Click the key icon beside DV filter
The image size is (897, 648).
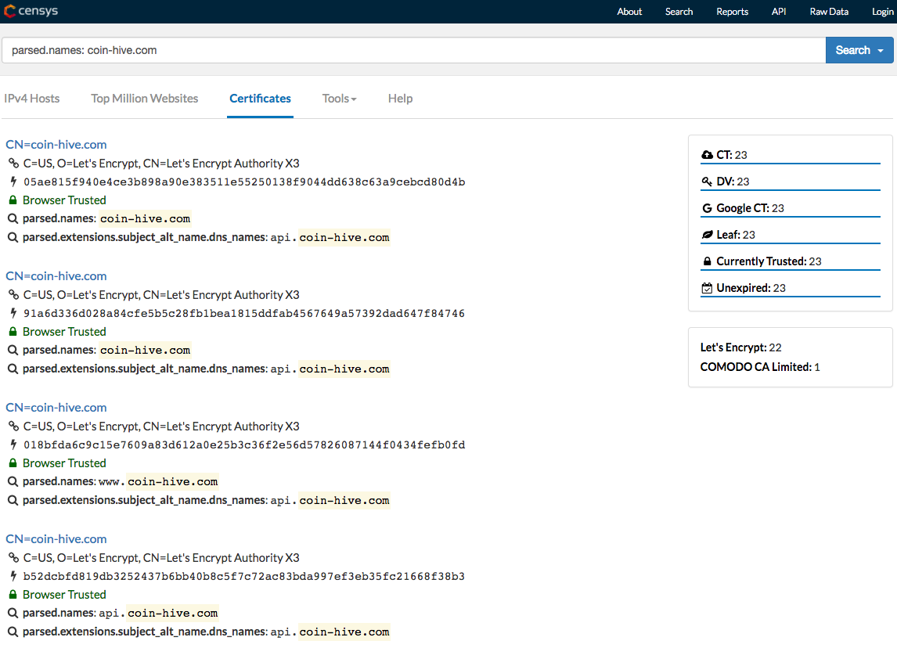pos(708,182)
